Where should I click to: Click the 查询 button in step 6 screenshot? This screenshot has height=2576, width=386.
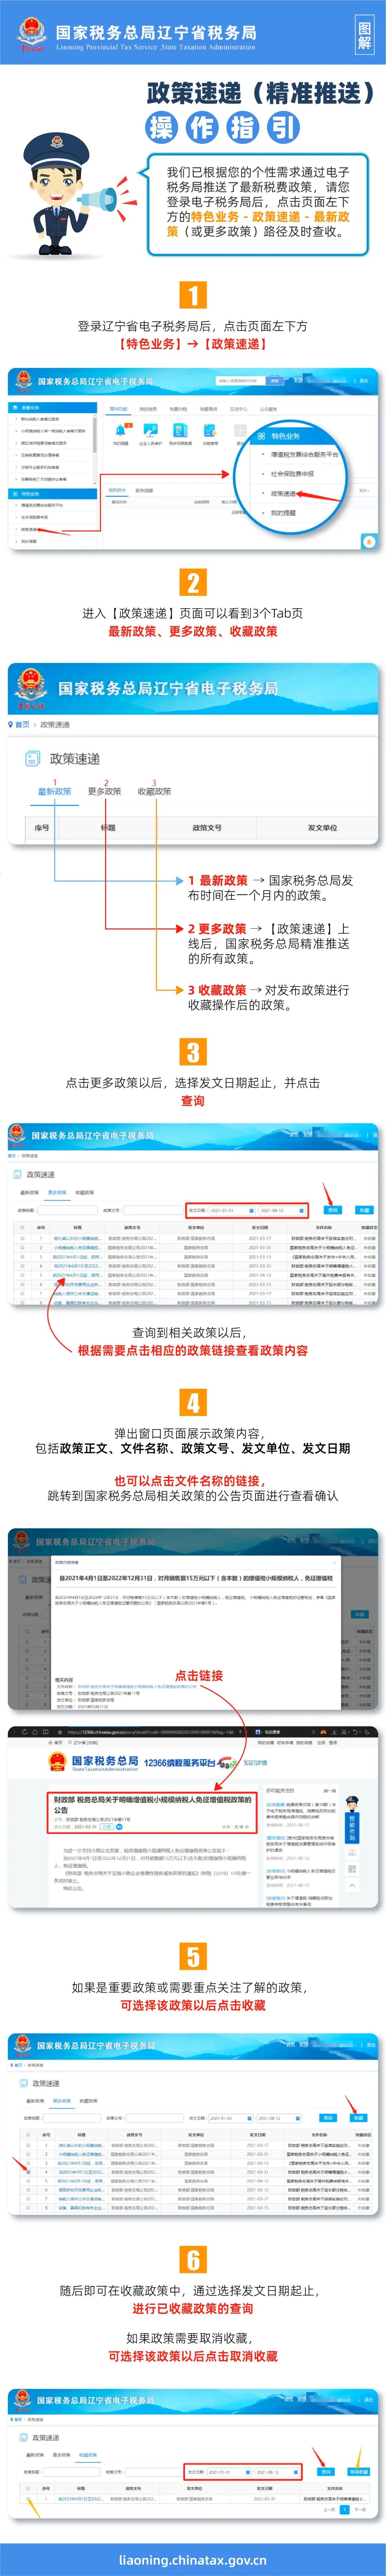point(327,2471)
